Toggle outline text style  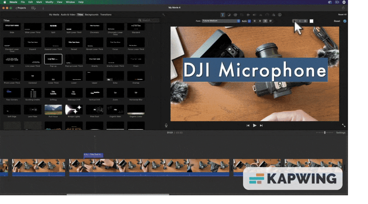tap(305, 21)
